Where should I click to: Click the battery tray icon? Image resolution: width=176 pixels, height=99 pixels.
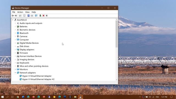(x=147, y=97)
